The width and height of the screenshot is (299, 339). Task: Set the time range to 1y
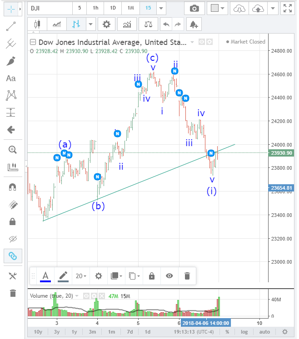pos(74,332)
